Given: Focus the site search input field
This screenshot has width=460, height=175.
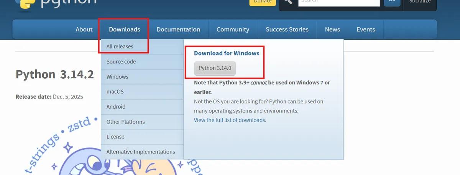Looking at the screenshot, I should tap(338, 2).
